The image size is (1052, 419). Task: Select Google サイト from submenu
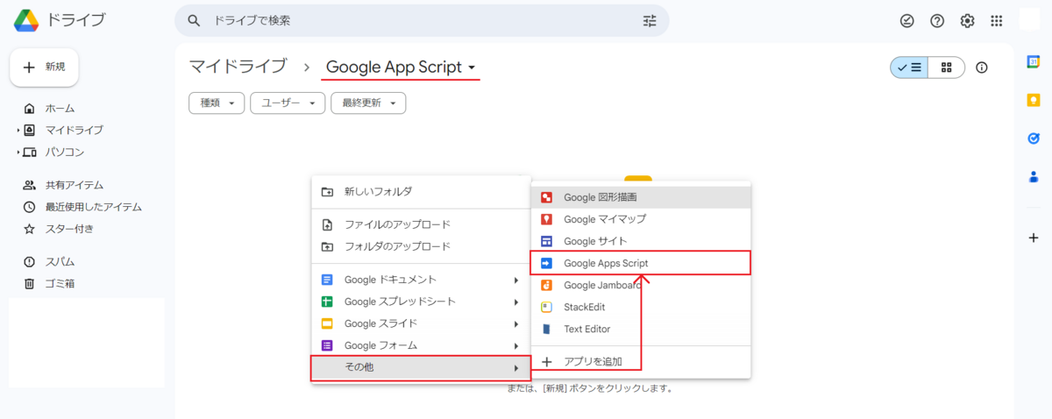pyautogui.click(x=641, y=241)
